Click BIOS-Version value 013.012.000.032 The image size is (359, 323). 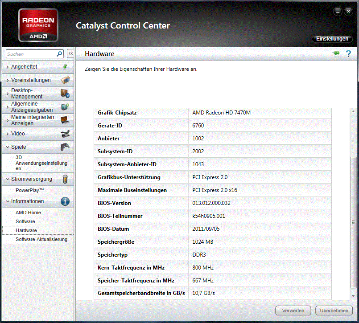(x=211, y=203)
